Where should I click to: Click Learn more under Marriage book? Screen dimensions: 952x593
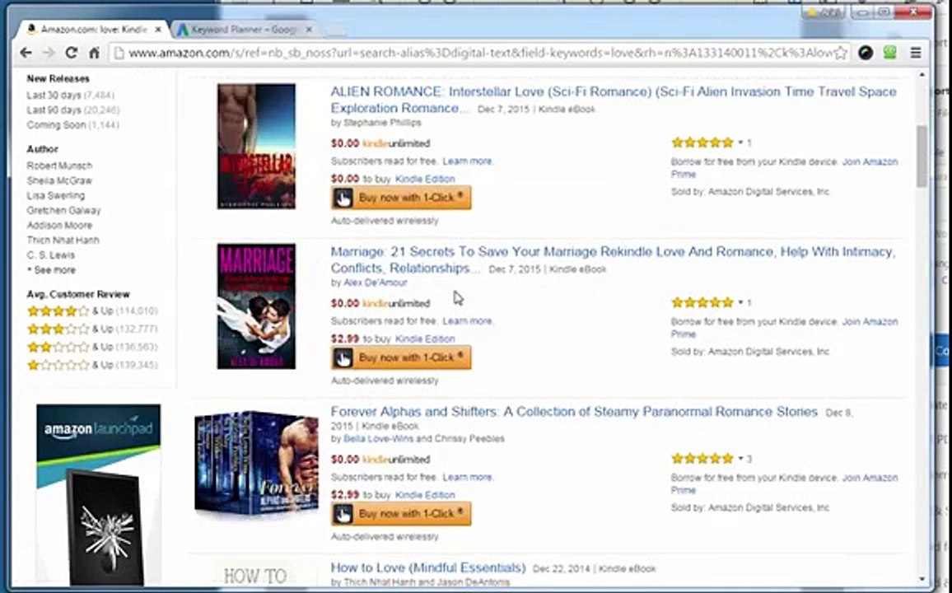(x=468, y=321)
